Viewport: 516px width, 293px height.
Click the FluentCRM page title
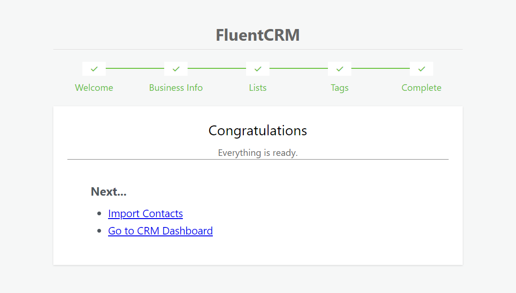[258, 35]
